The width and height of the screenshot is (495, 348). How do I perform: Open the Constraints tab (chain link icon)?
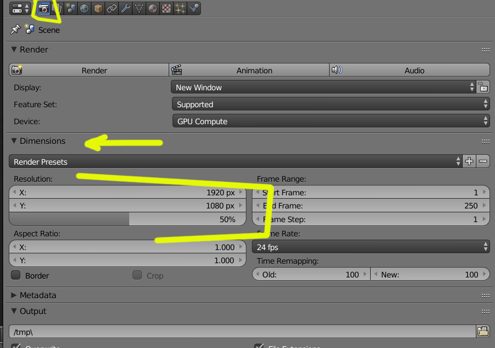[112, 9]
